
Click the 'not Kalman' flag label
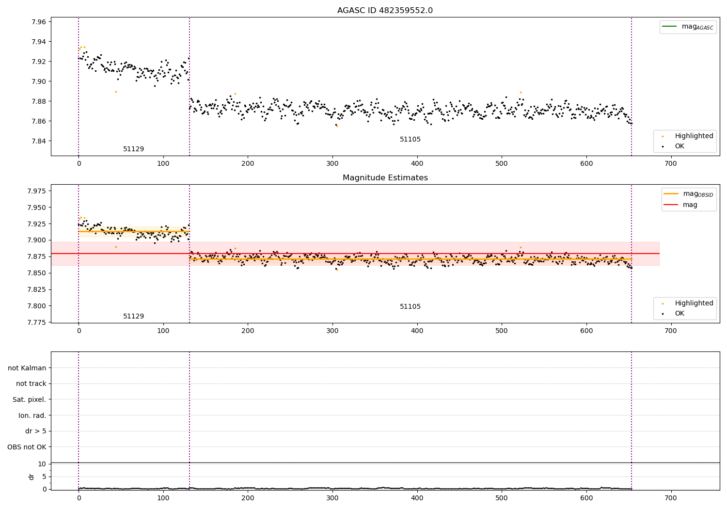click(27, 368)
